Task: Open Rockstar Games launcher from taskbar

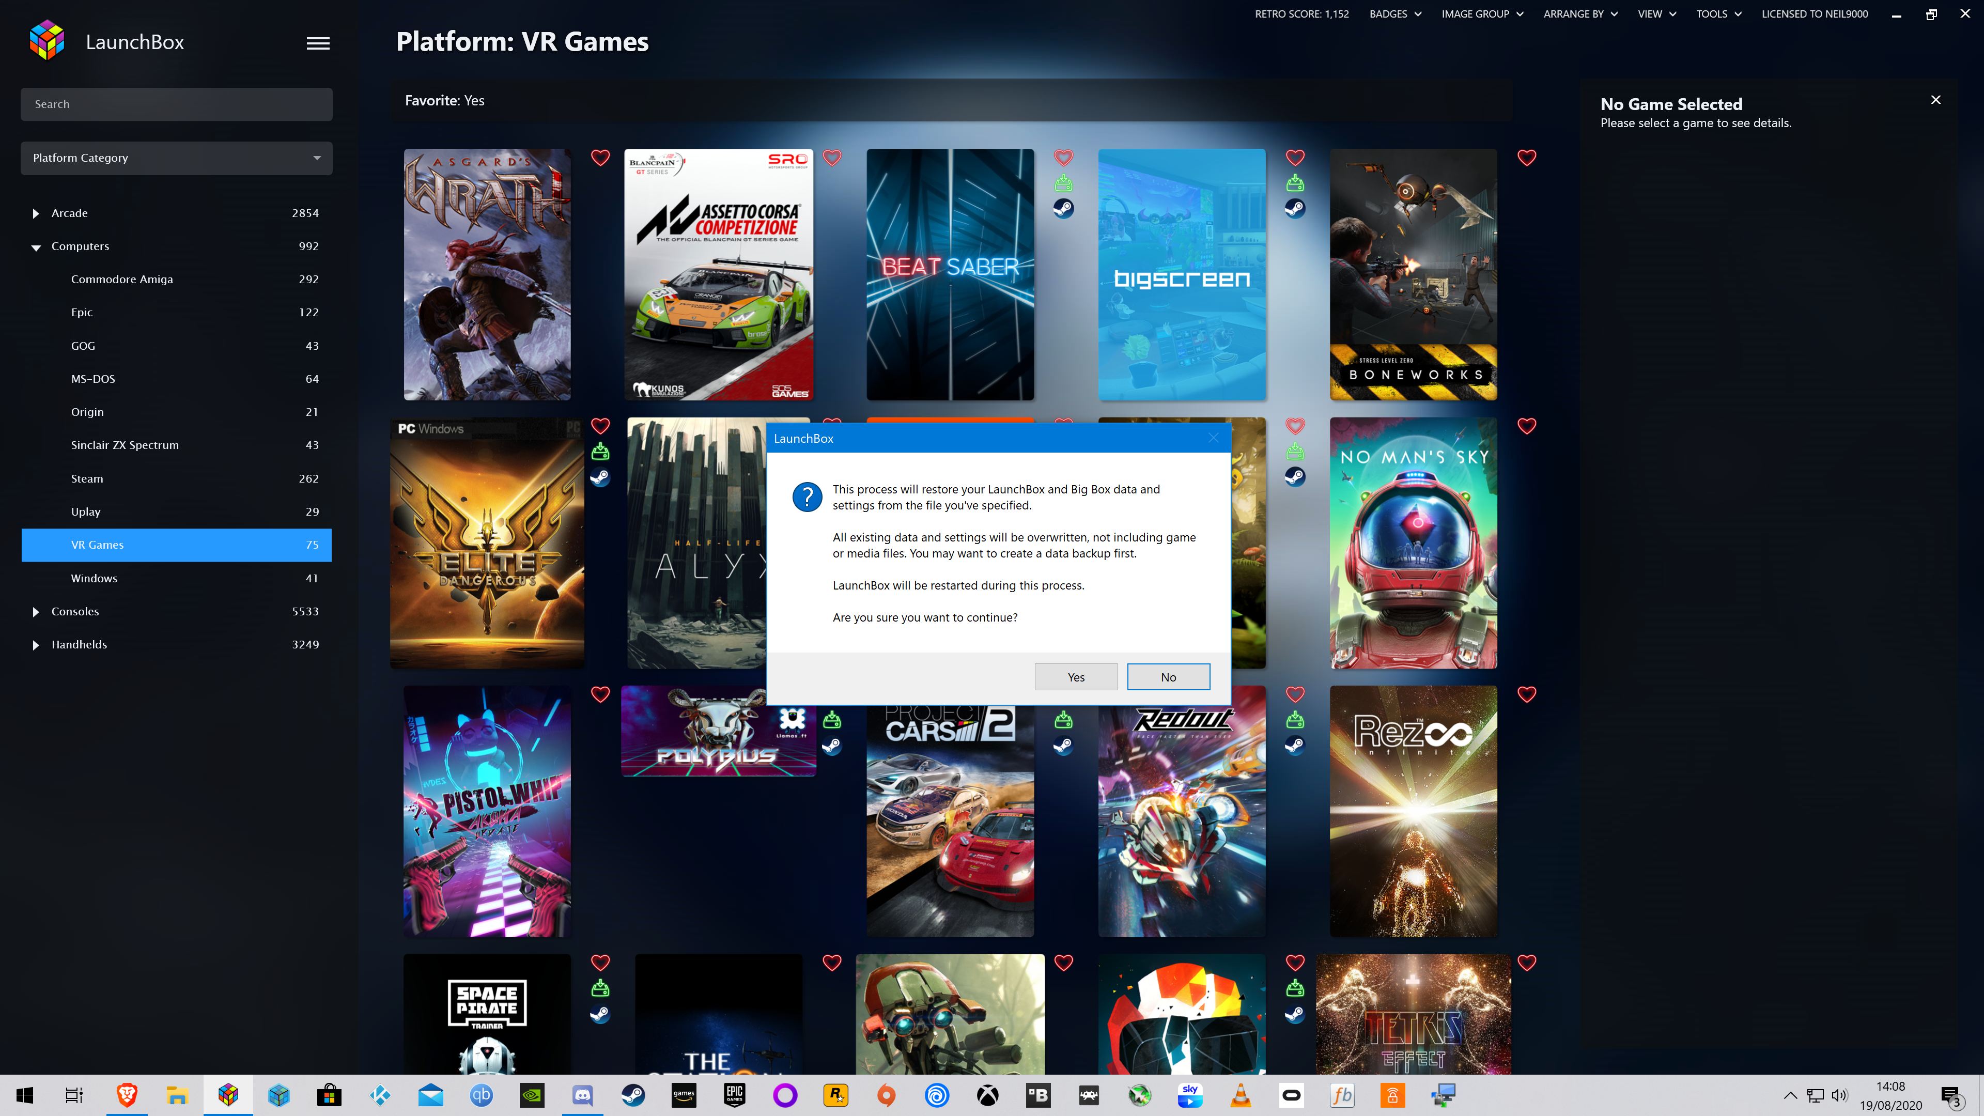Action: tap(835, 1095)
